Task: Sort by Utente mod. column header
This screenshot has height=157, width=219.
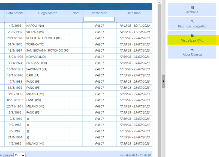Action: tap(99, 13)
